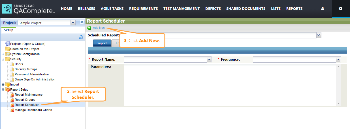This screenshot has width=350, height=129.
Task: Open the REQUIREMENTS menu
Action: click(144, 9)
